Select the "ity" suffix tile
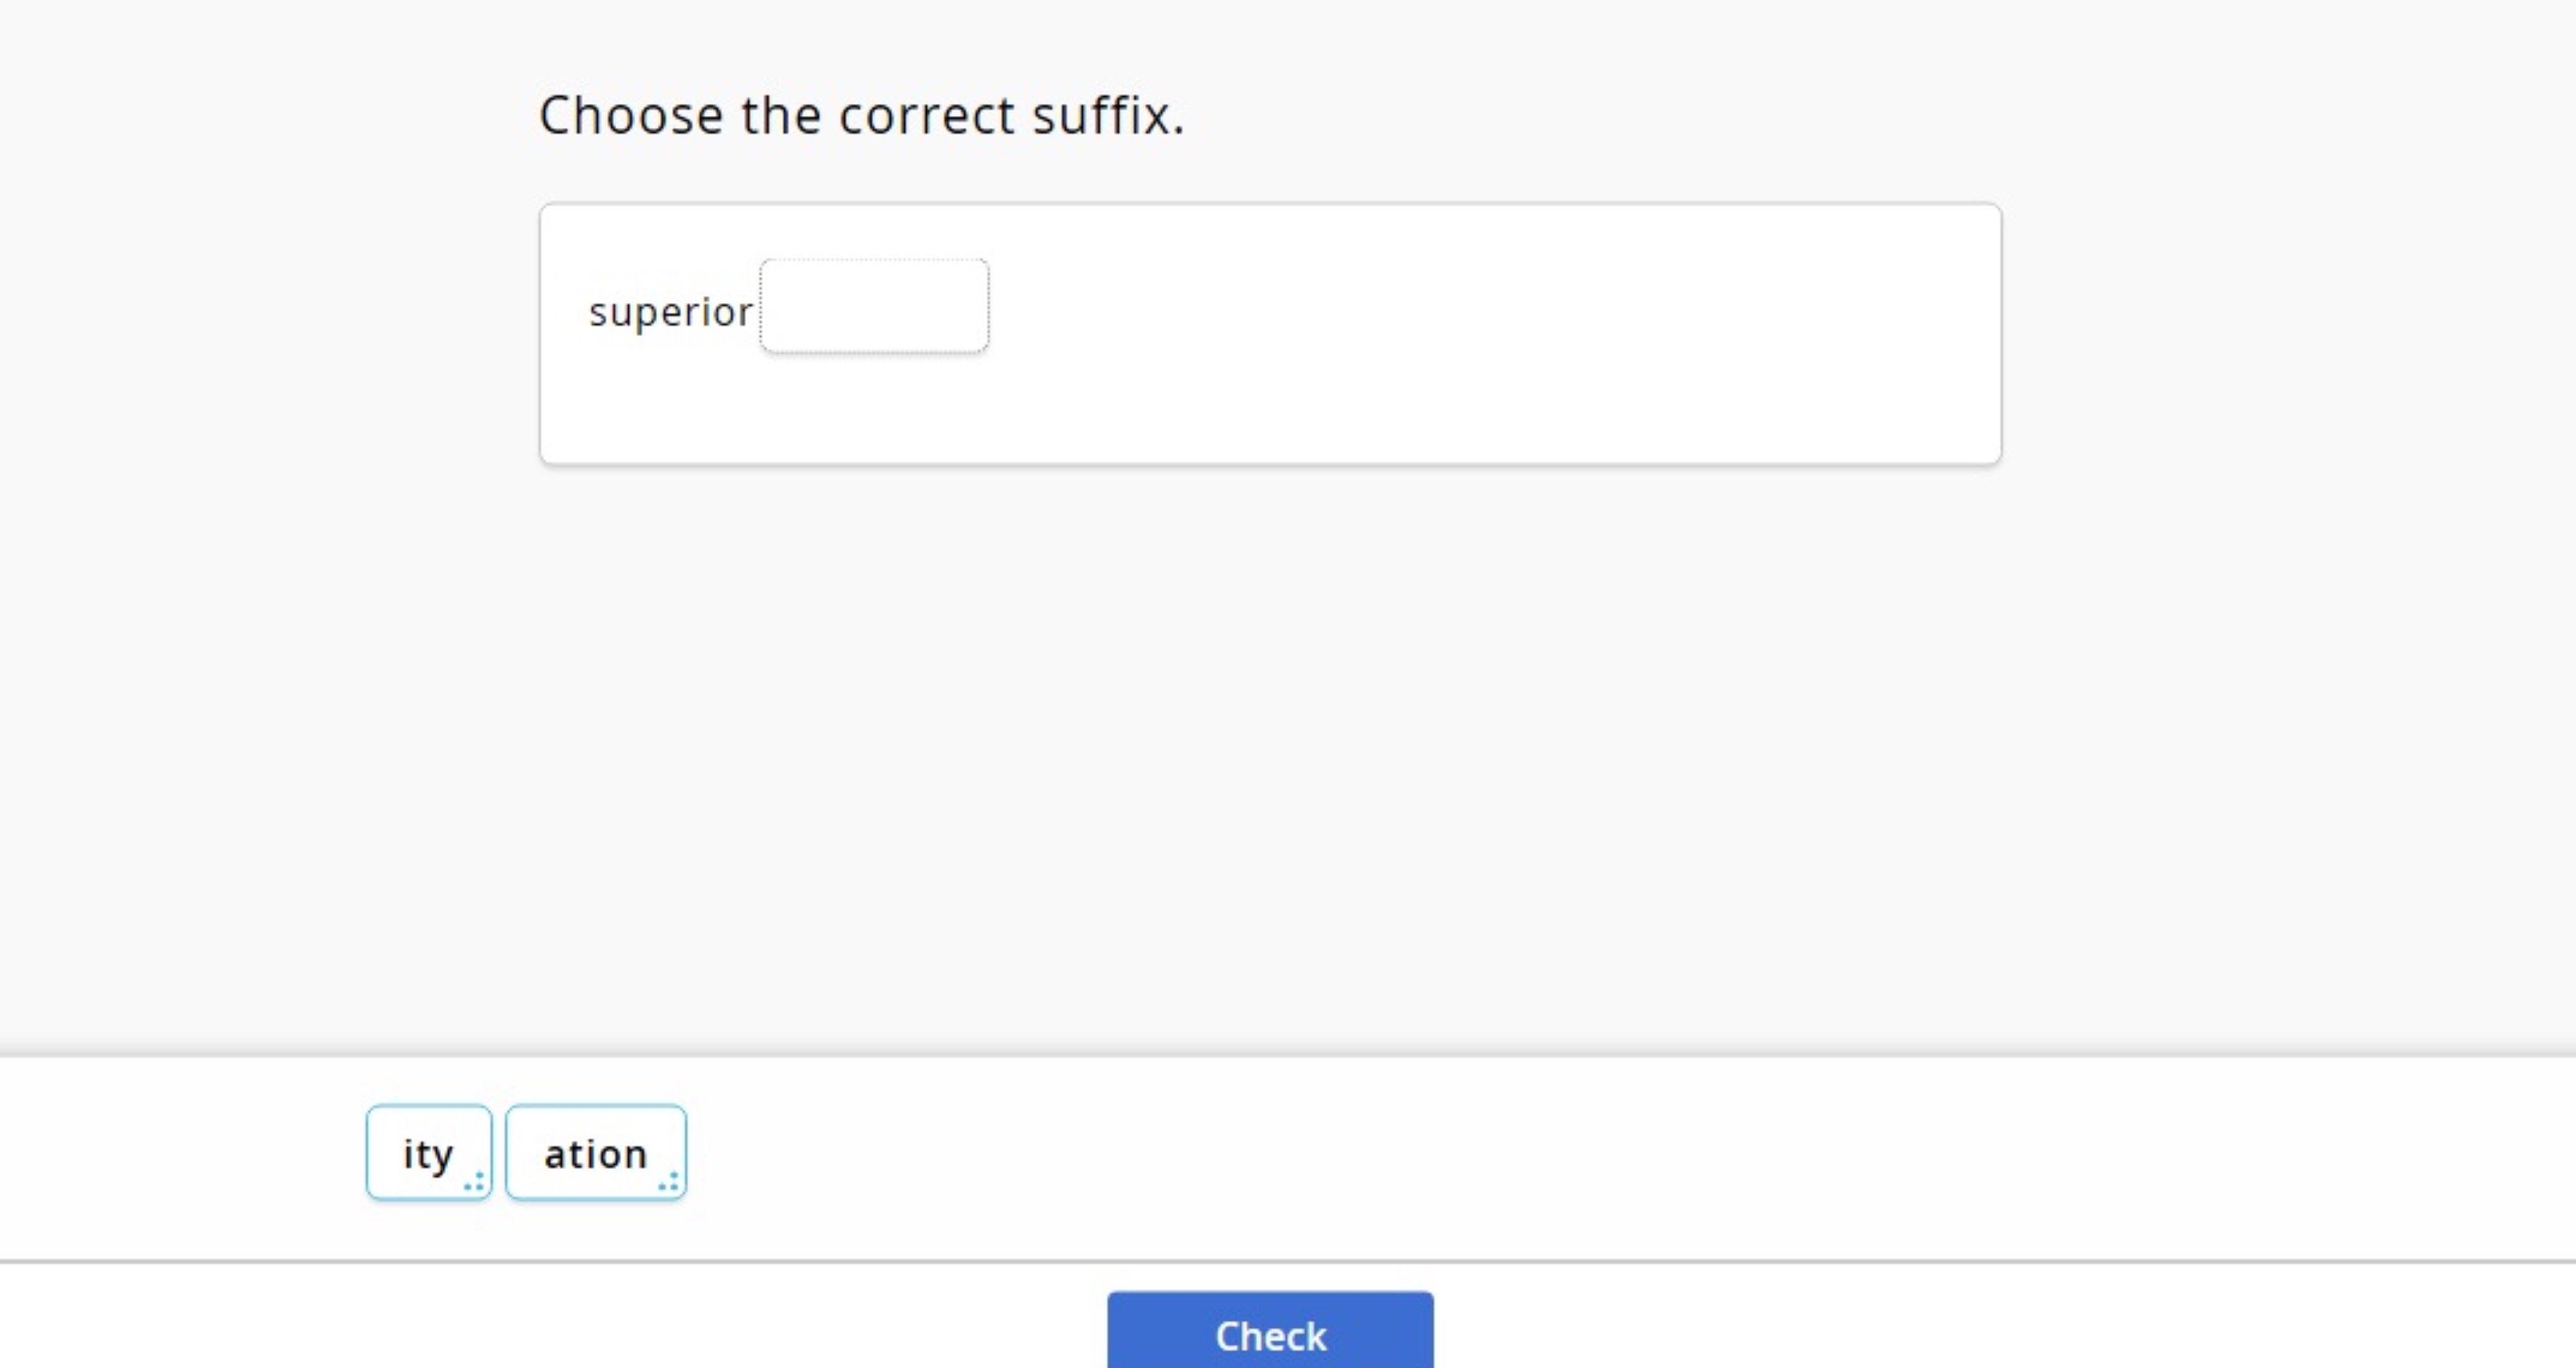The image size is (2576, 1368). pos(428,1153)
